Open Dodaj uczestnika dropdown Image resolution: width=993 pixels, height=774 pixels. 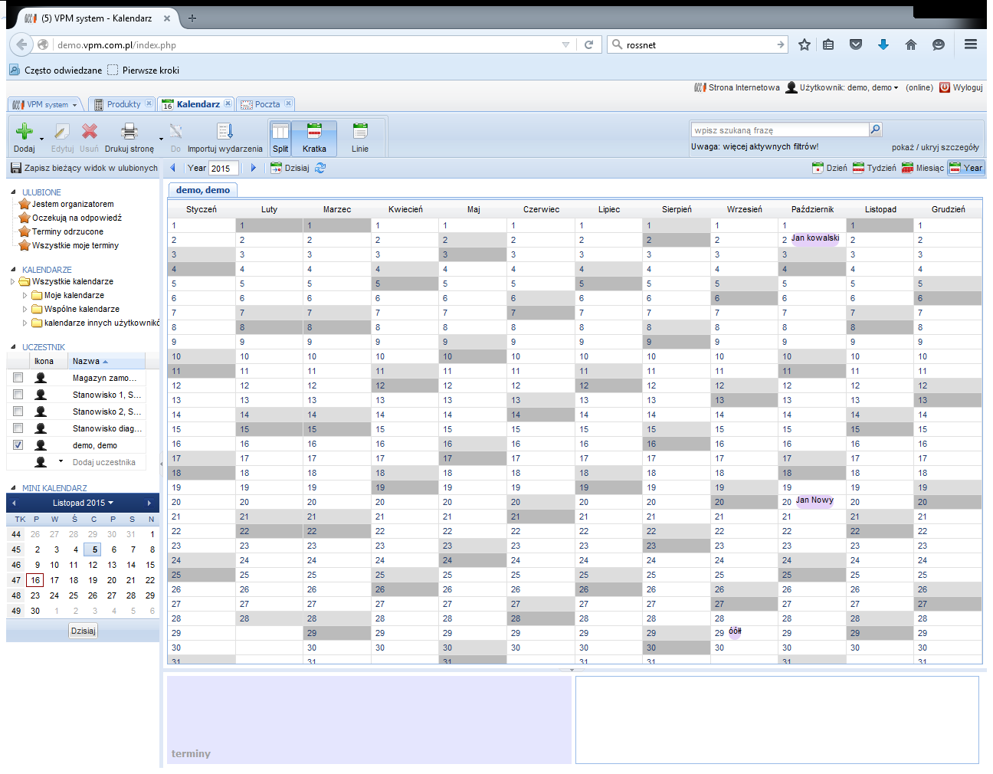pos(61,461)
